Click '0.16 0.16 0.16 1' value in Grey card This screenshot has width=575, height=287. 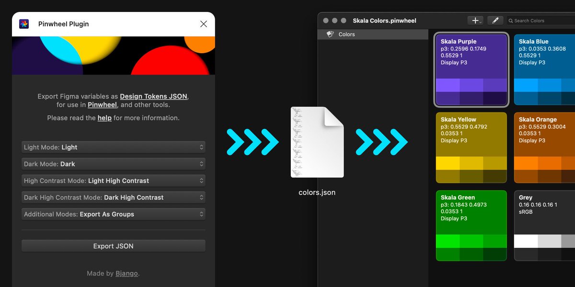538,205
